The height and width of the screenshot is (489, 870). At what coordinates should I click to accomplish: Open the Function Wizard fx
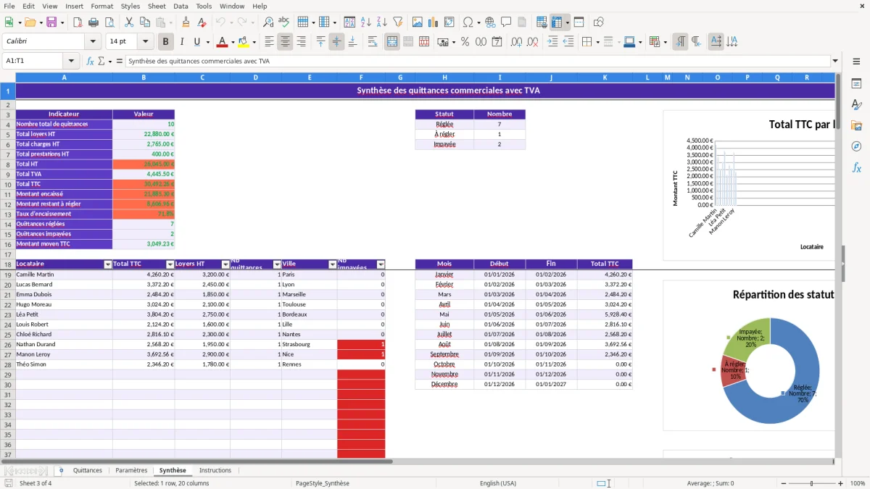coord(90,61)
